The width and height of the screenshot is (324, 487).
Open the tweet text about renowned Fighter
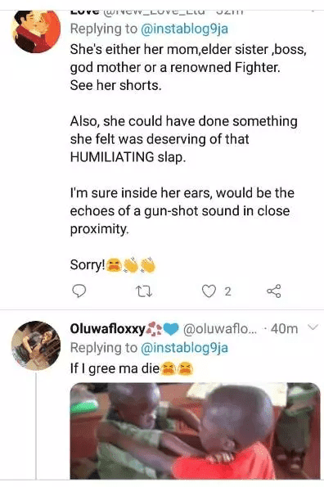[x=188, y=67]
